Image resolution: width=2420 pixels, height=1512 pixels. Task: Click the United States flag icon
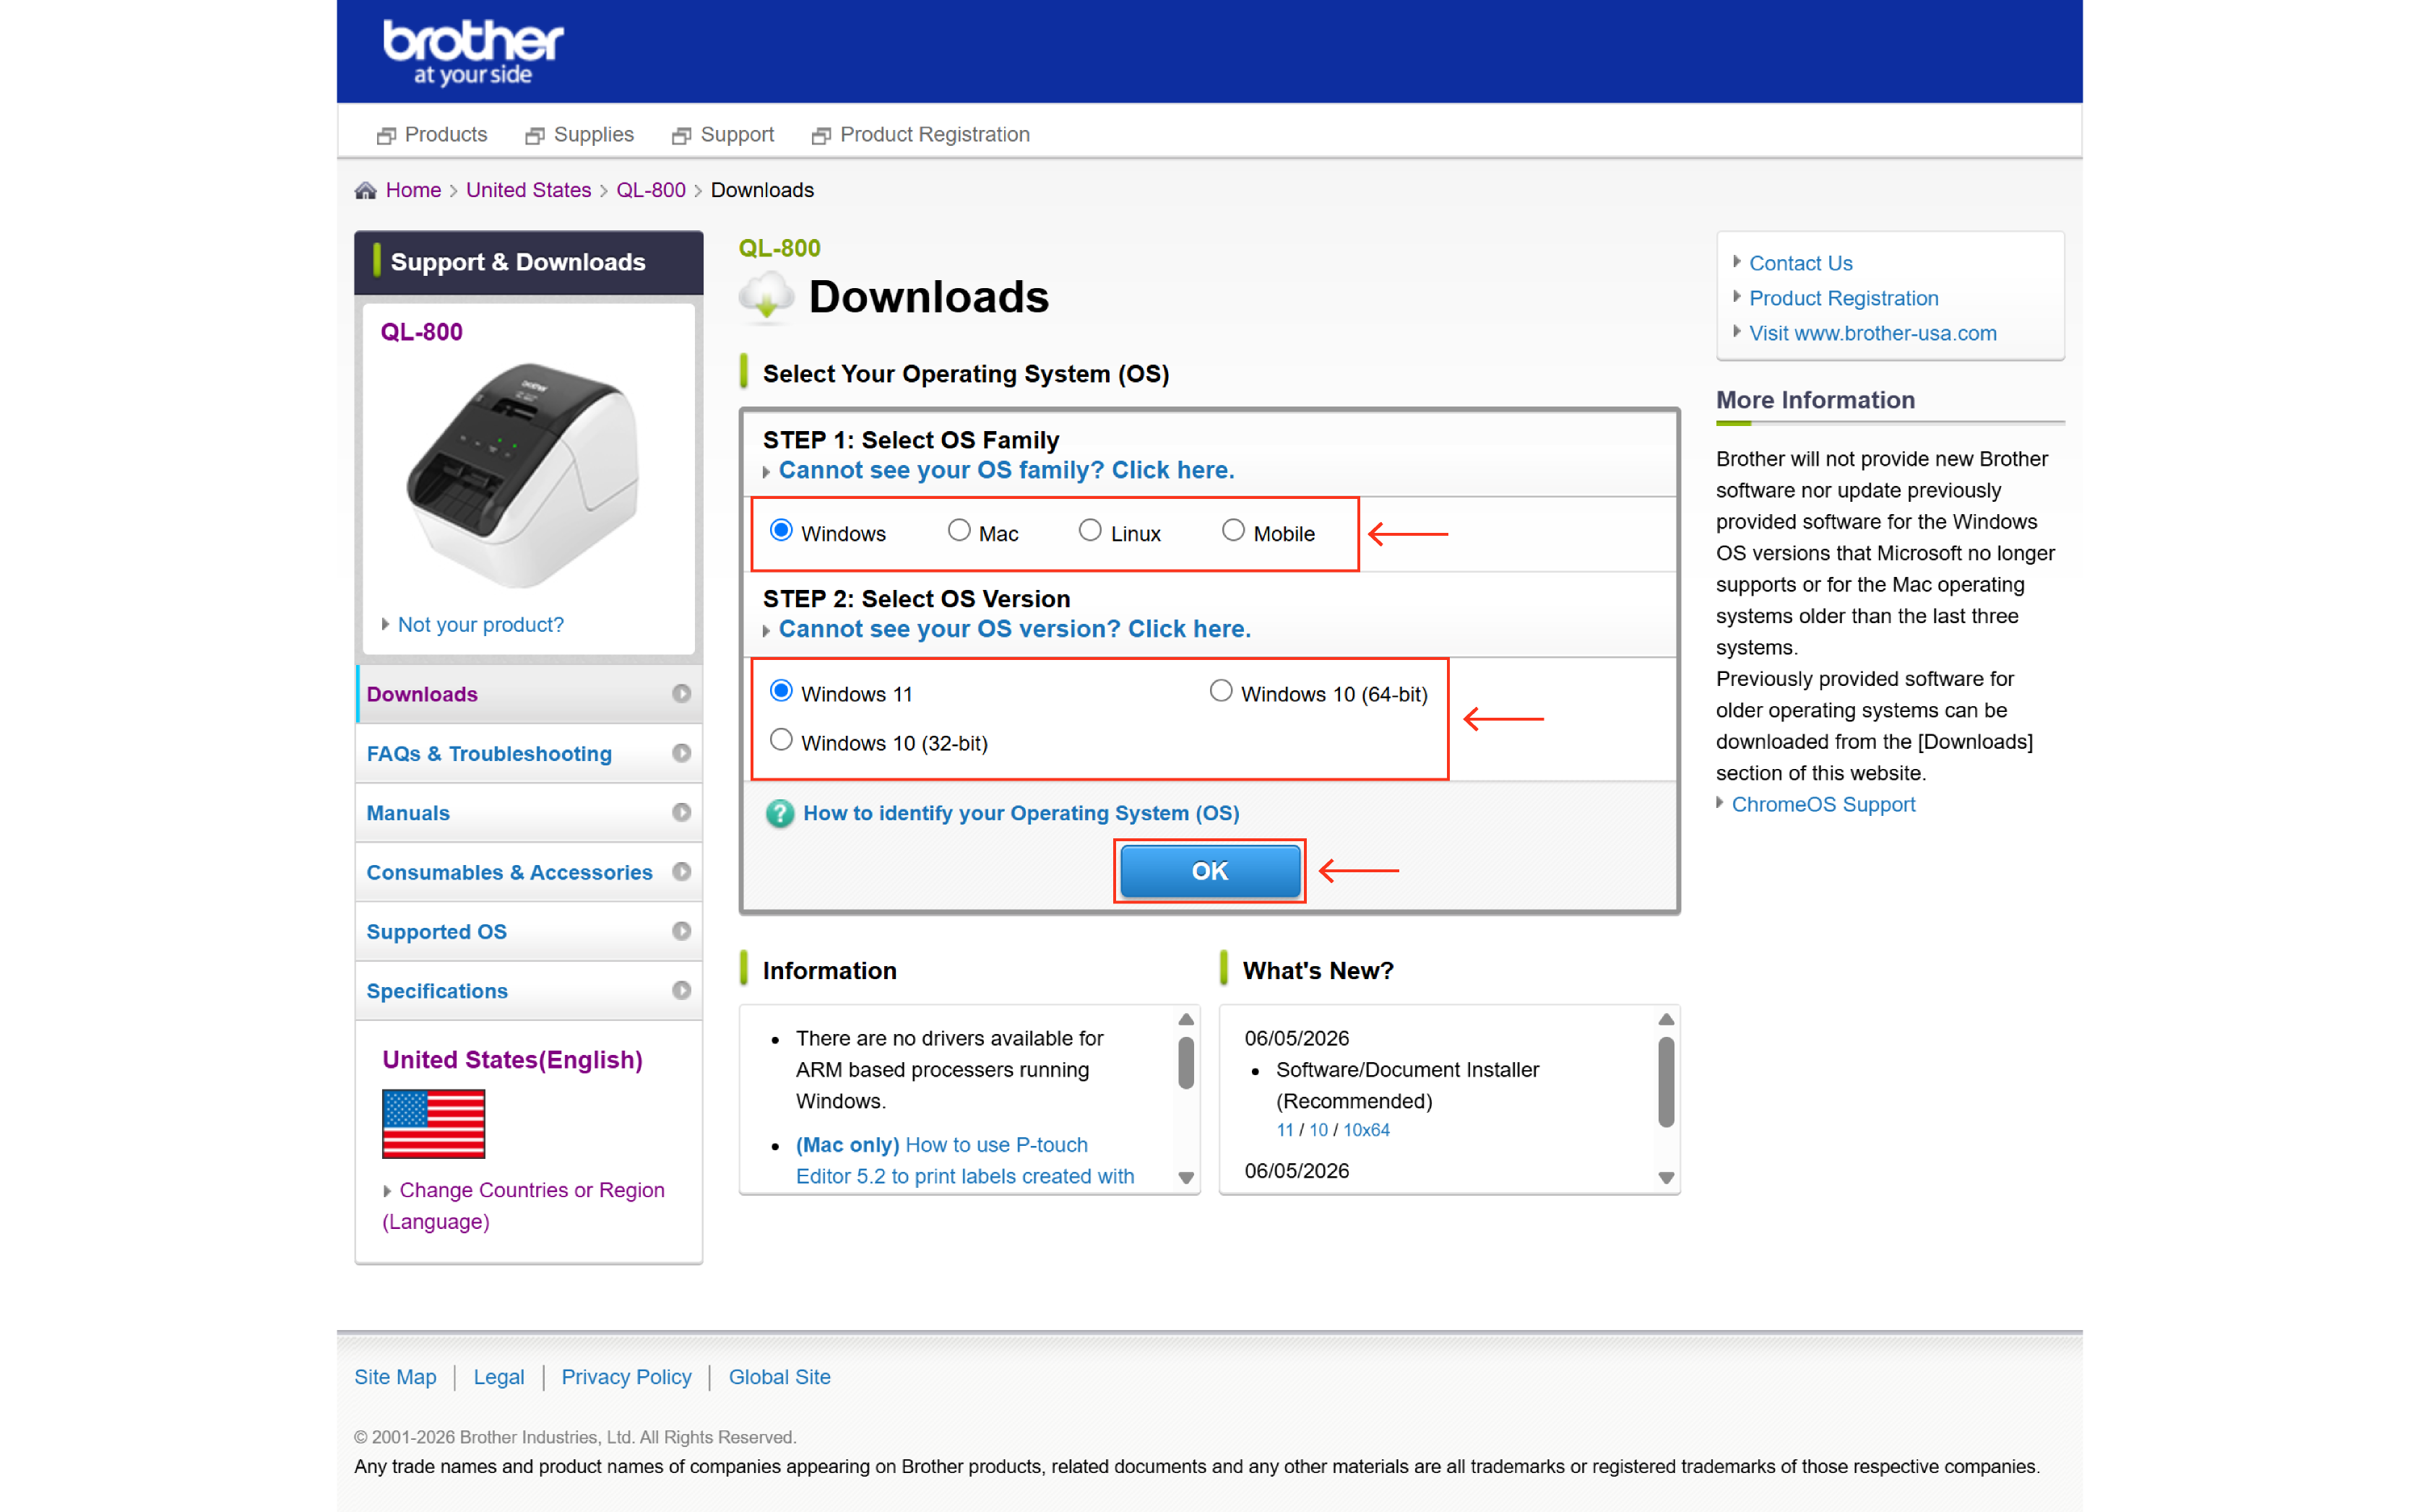point(433,1124)
